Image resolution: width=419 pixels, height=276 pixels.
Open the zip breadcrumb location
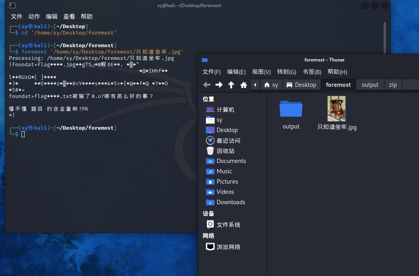393,84
